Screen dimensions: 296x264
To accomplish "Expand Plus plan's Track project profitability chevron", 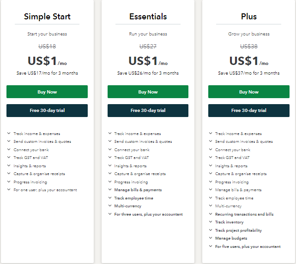I will pyautogui.click(x=211, y=230).
